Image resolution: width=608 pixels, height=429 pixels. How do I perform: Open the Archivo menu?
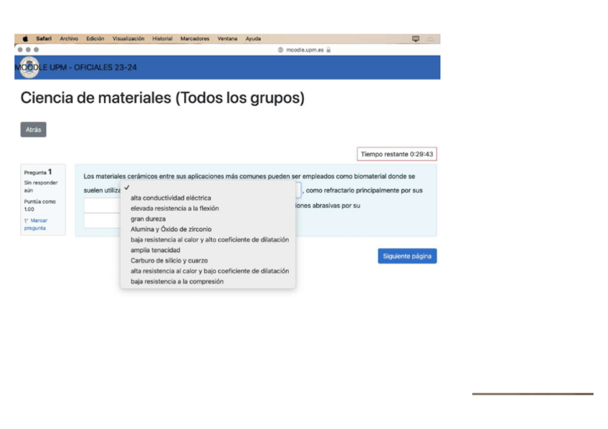[x=69, y=39]
